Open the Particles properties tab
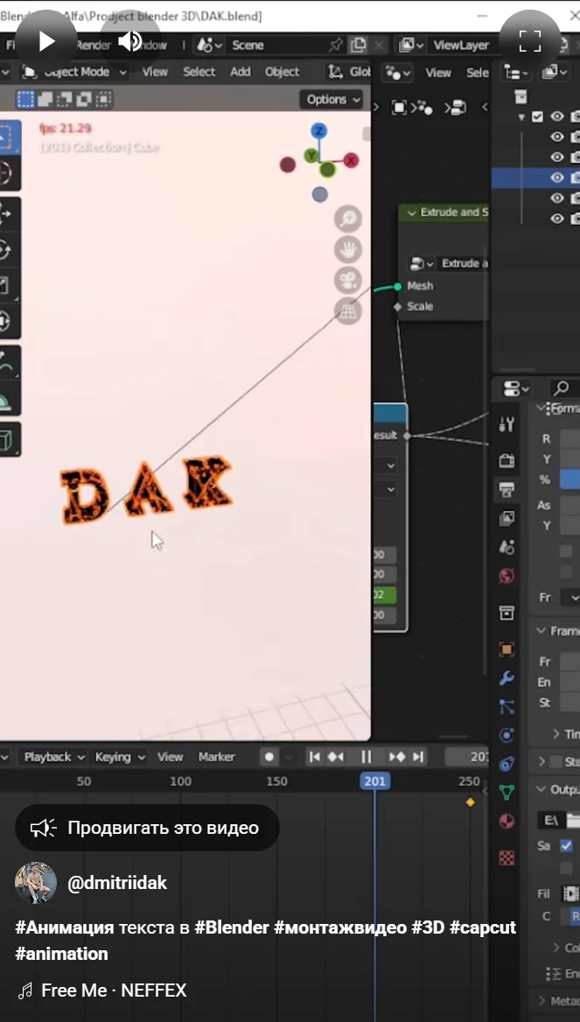Image resolution: width=580 pixels, height=1022 pixels. point(507,707)
